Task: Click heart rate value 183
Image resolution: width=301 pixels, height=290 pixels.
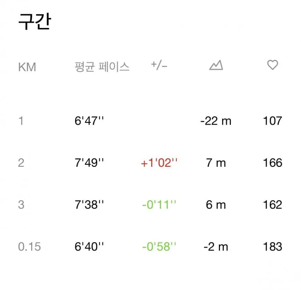Action: click(273, 247)
